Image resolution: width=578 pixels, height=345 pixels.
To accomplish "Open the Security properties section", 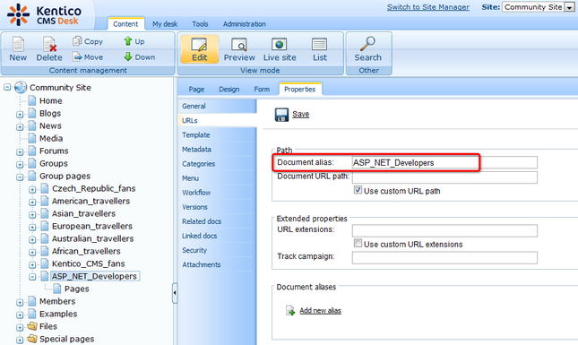I will tap(217, 250).
